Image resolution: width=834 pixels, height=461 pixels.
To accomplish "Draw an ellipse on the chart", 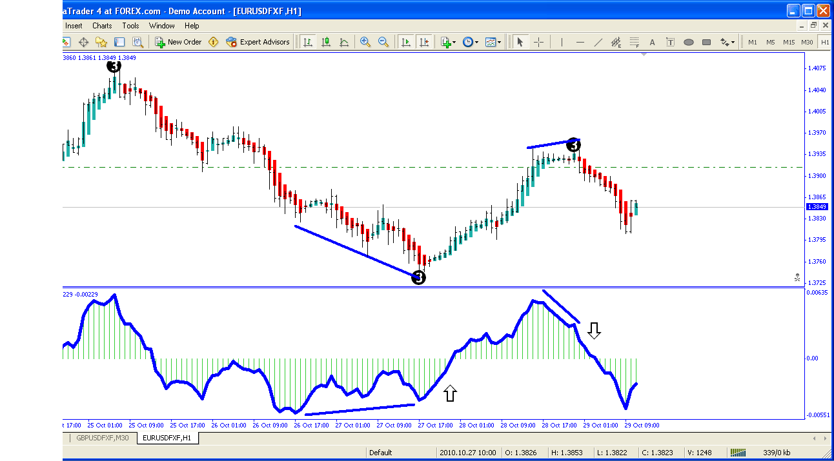I will point(688,41).
